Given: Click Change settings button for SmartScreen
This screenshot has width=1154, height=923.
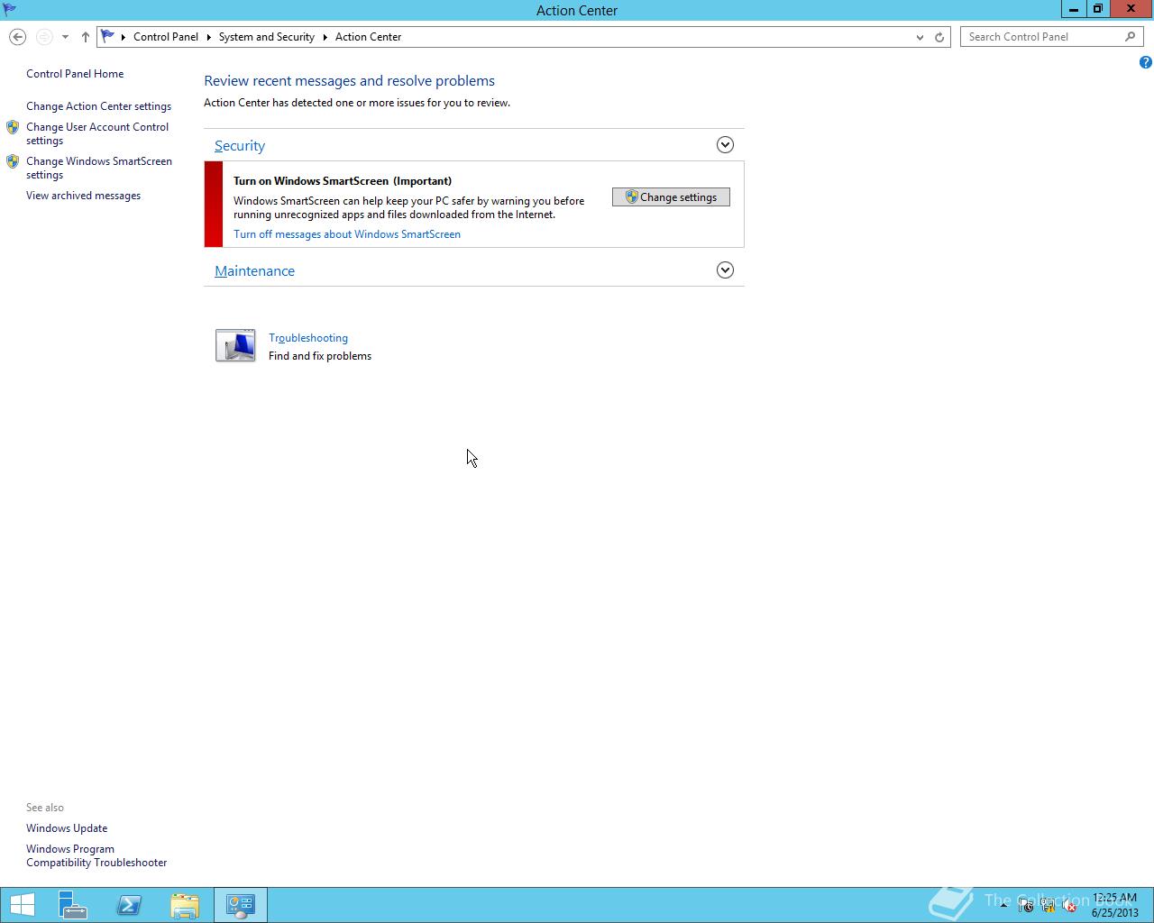Looking at the screenshot, I should pyautogui.click(x=671, y=197).
